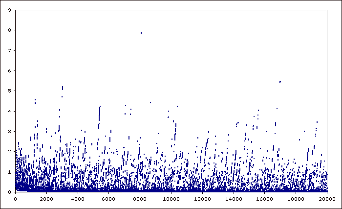Click the x-axis label 12000

pyautogui.click(x=202, y=199)
